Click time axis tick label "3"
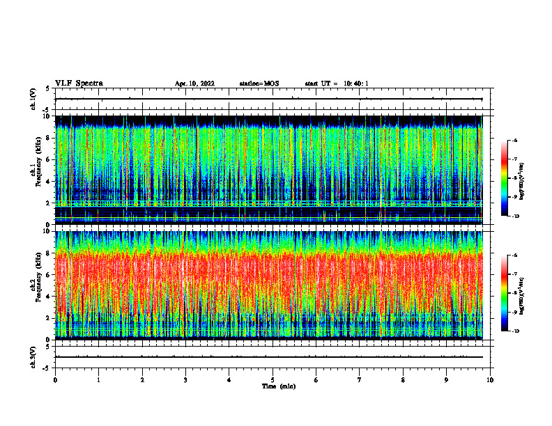The width and height of the screenshot is (552, 426). (185, 380)
